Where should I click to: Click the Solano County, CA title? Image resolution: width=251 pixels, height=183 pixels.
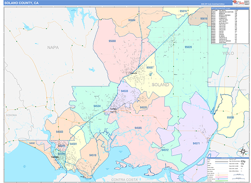pyautogui.click(x=22, y=3)
